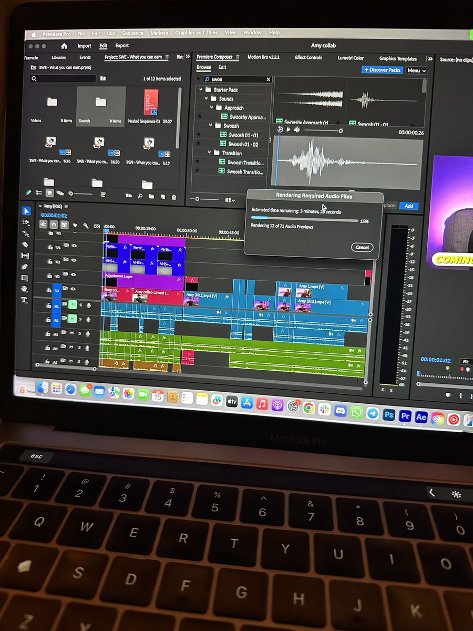
Task: Switch Project panel to list view
Action: pos(39,192)
